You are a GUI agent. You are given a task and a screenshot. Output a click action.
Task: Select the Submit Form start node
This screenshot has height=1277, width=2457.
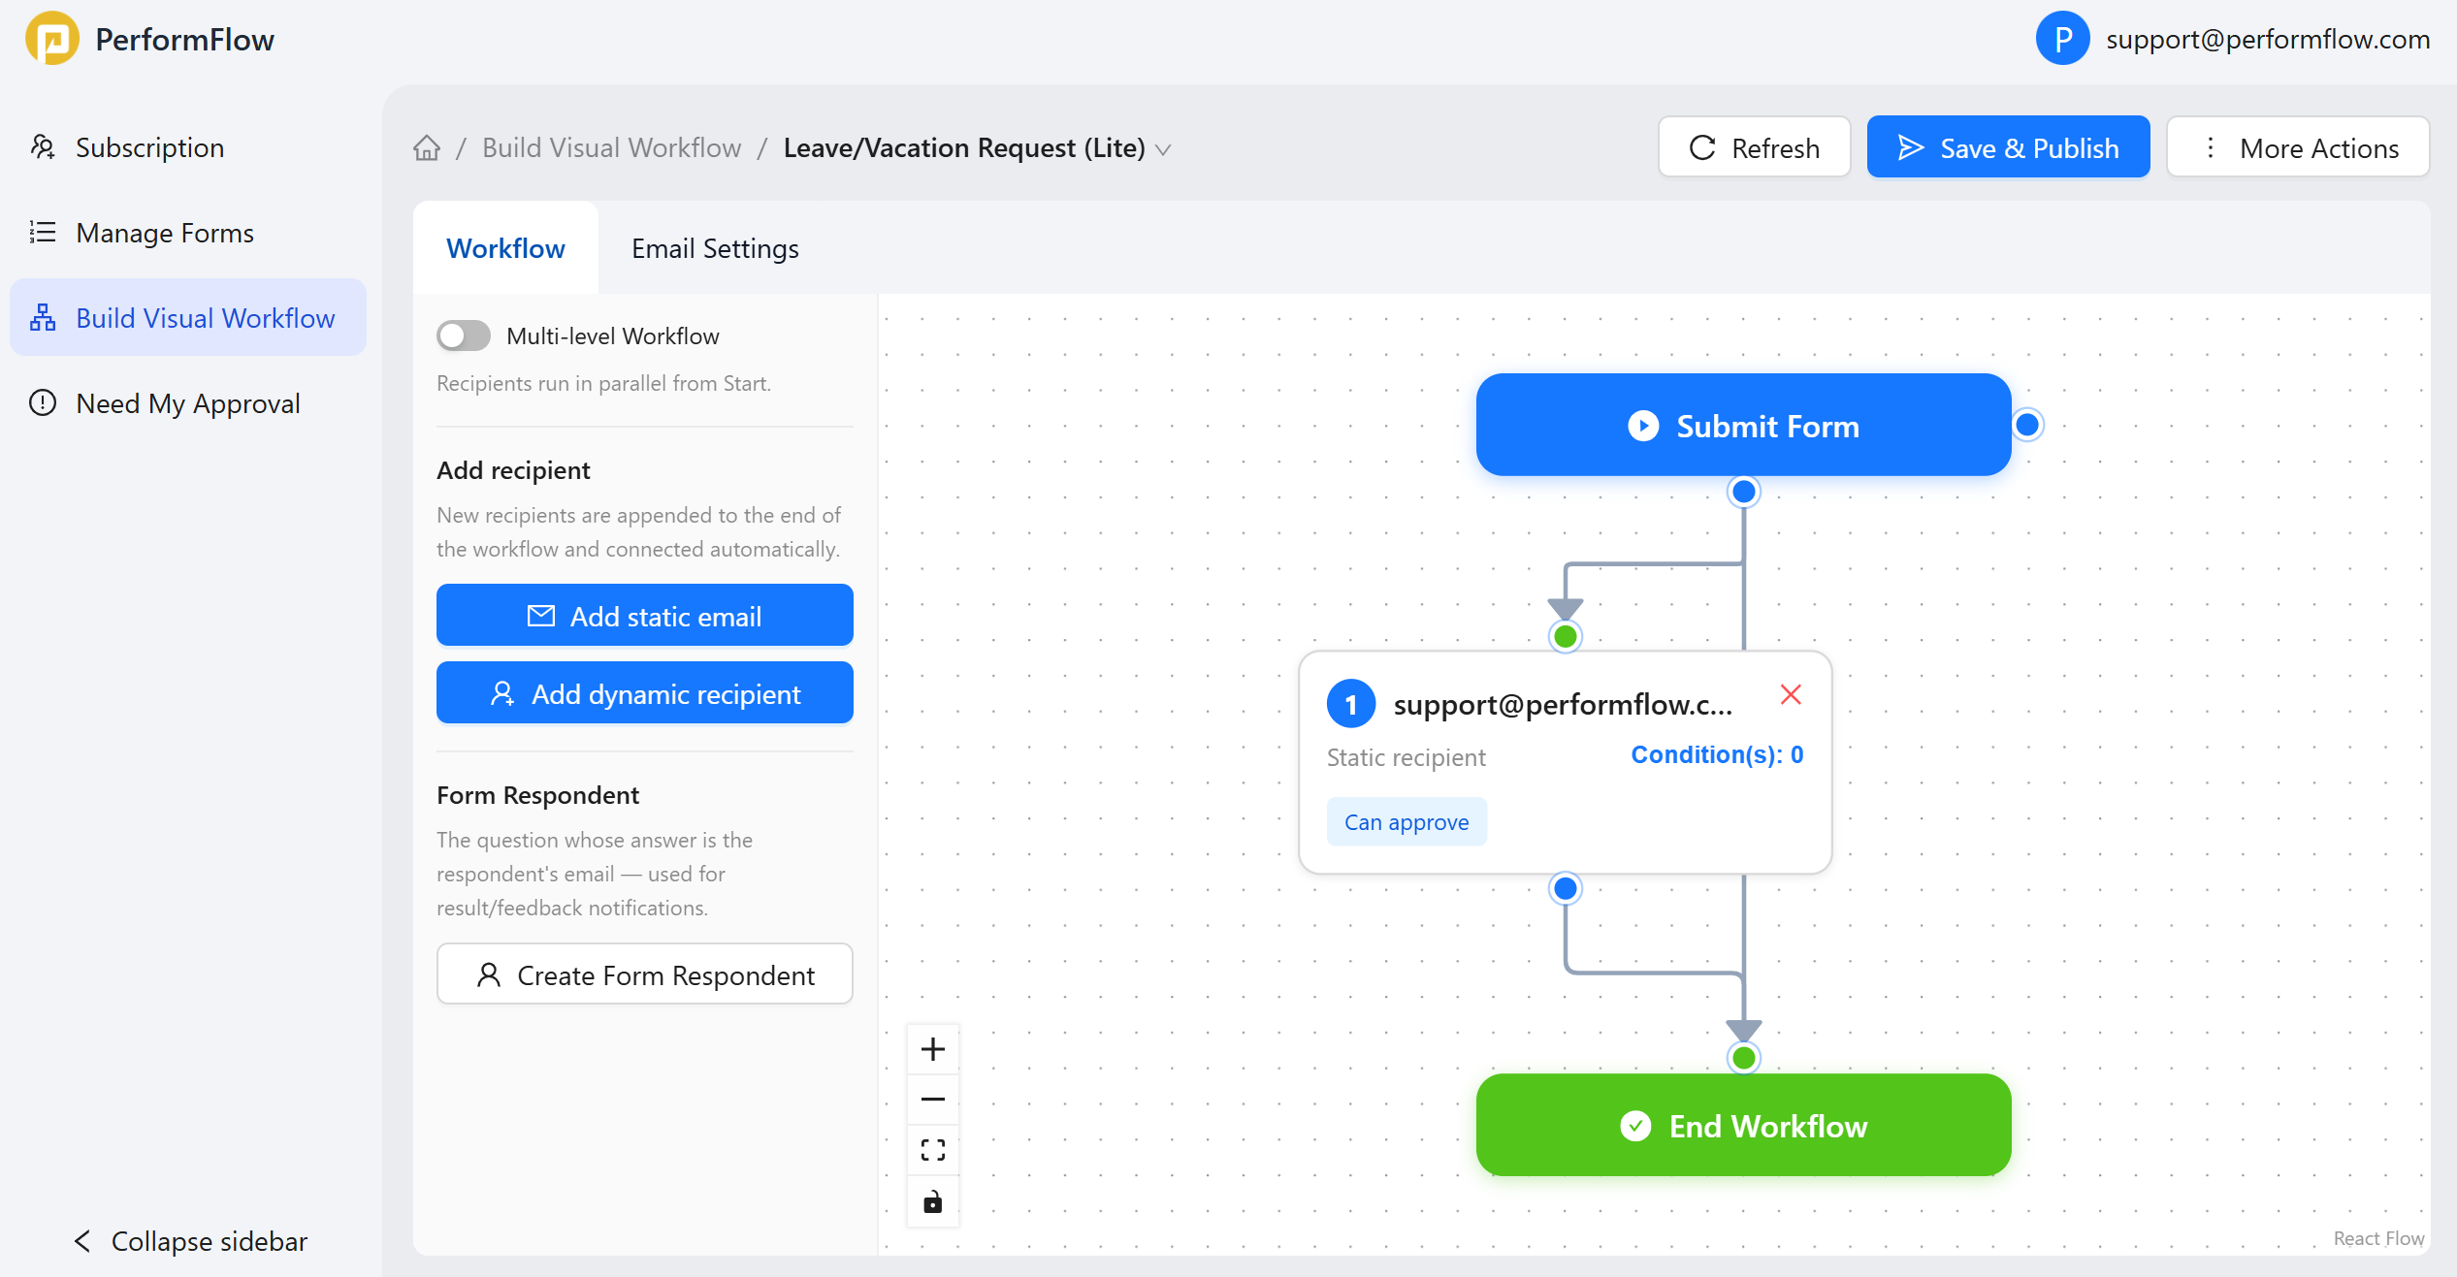click(x=1743, y=425)
